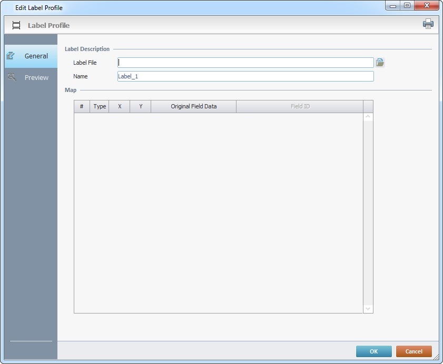Click the Y column header

click(x=141, y=106)
